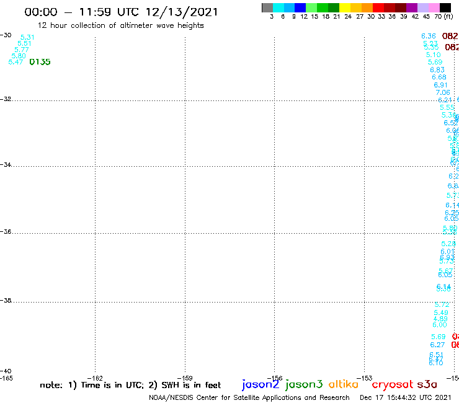Screen dimensions: 459x403
Task: Select wave height reading 5.72
Action: (x=442, y=304)
